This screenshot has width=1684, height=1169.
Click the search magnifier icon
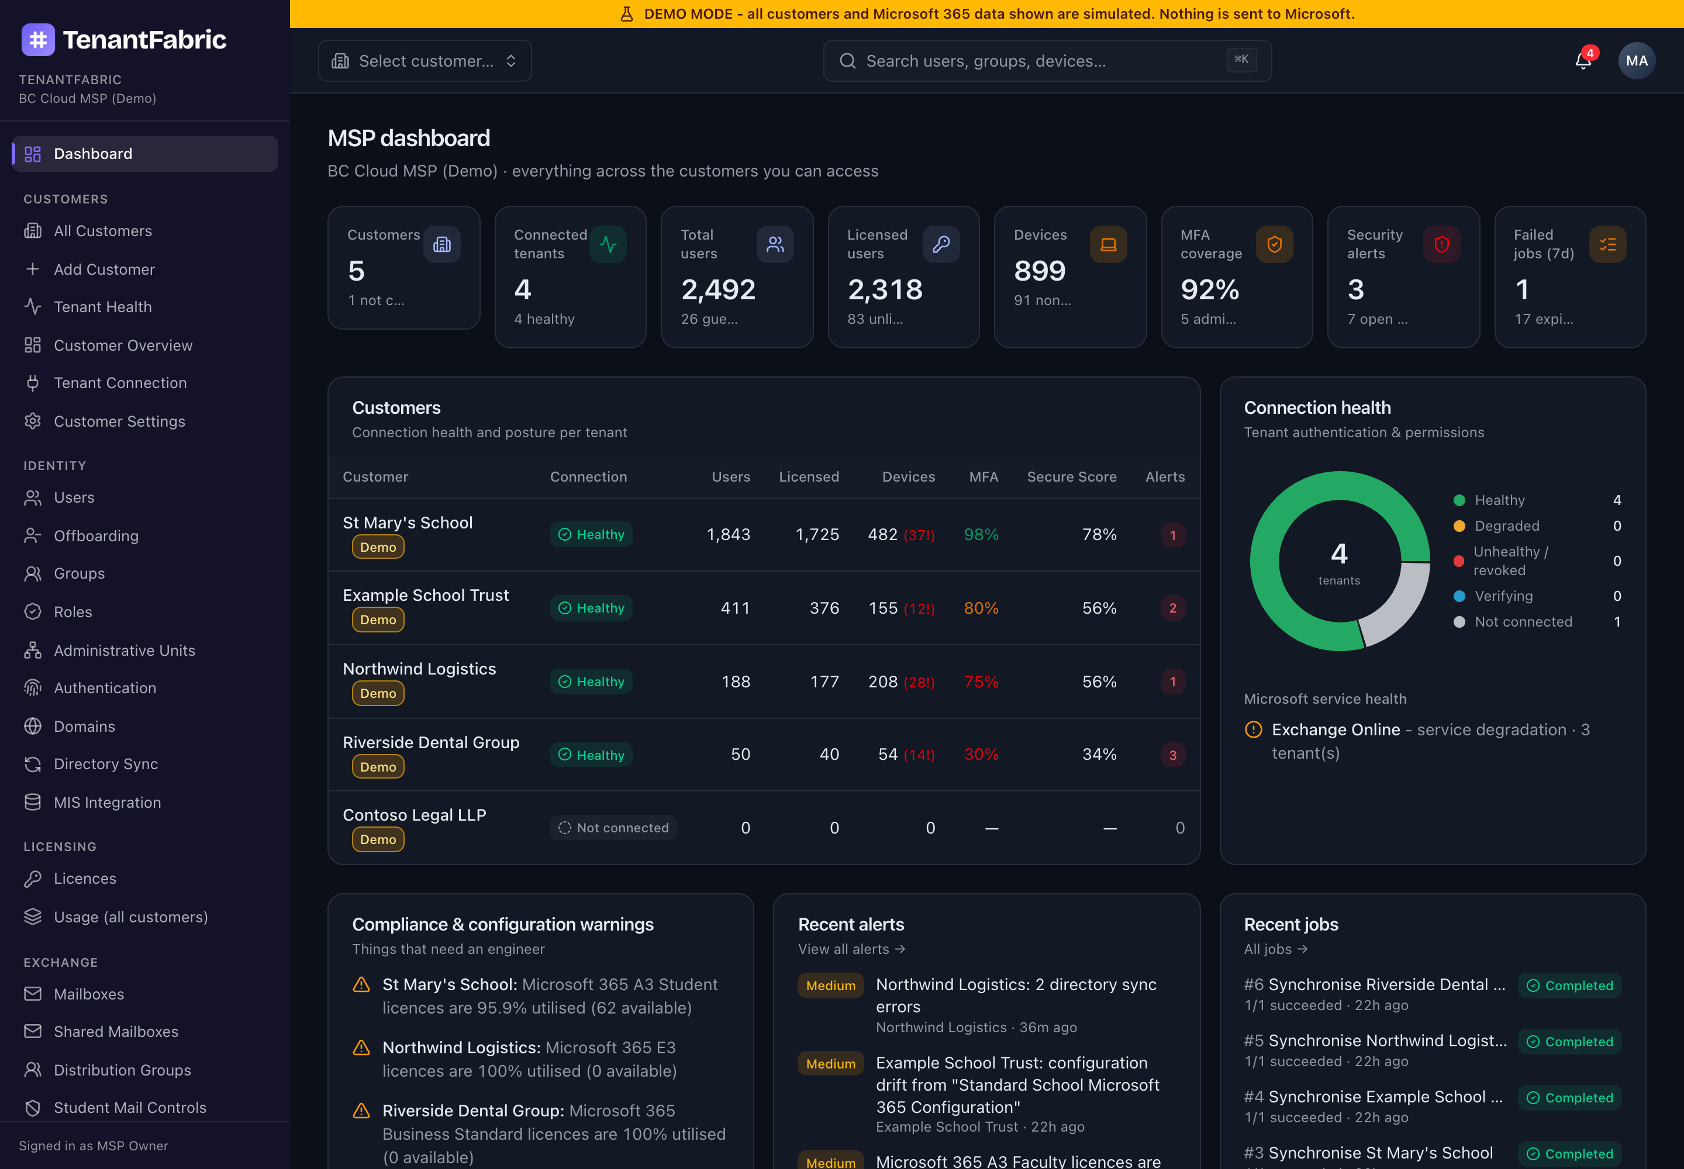pos(848,61)
